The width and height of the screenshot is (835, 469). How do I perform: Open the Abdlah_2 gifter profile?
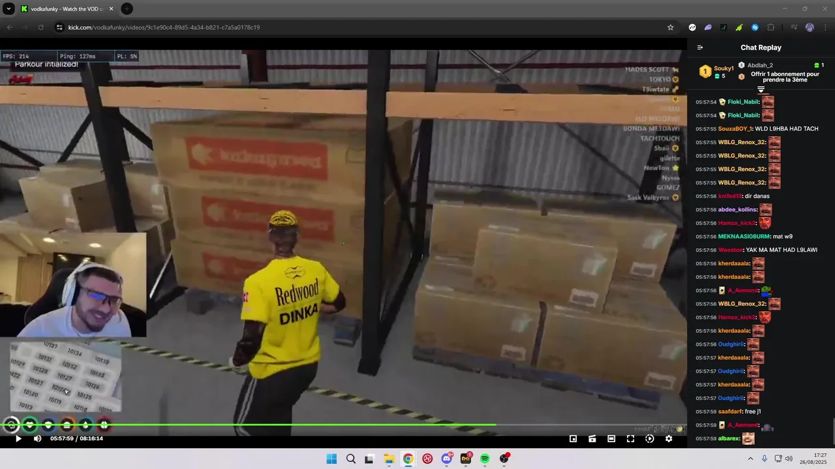[760, 65]
